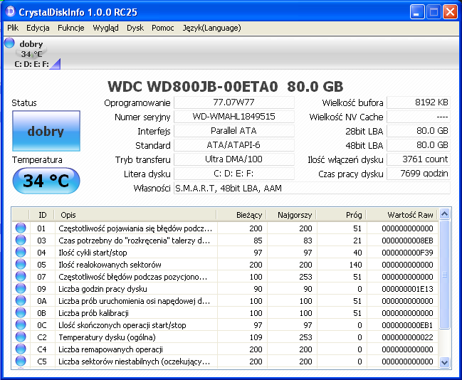Select disk status orb in drive bar
This screenshot has height=380, width=462.
pyautogui.click(x=9, y=43)
